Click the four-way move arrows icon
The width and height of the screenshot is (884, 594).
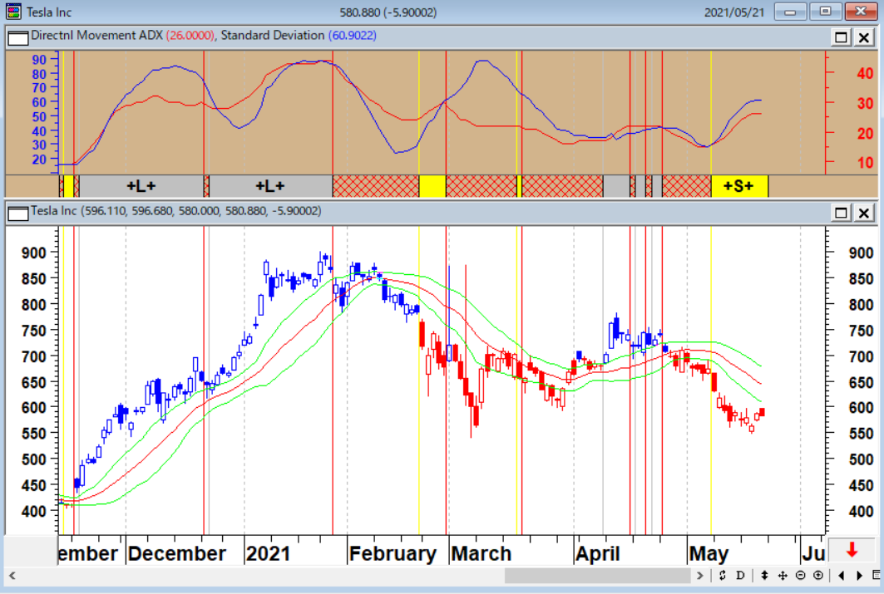click(783, 576)
